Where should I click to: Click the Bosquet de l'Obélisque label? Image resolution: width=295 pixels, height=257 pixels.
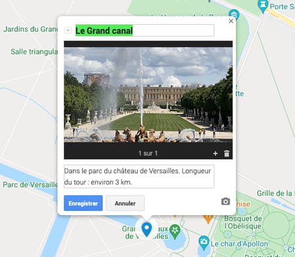(243, 222)
